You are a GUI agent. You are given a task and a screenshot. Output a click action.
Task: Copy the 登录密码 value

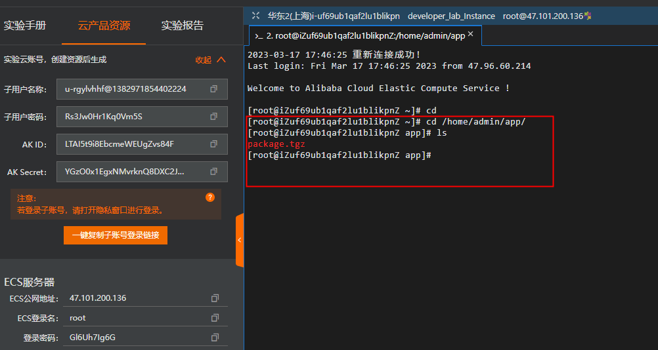215,338
